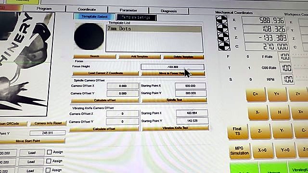Jog the Y+ axis button
This screenshot has height=173, width=308.
coord(277,94)
